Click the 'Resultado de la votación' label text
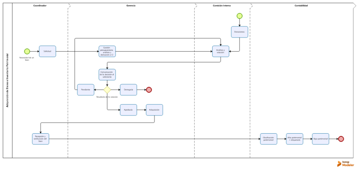The image size is (358, 180). pyautogui.click(x=107, y=97)
